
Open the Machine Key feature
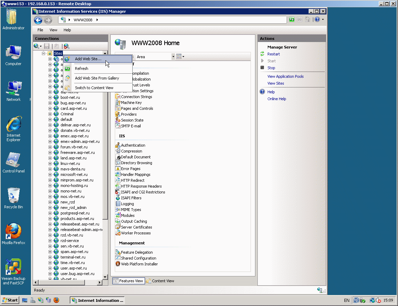pos(129,103)
